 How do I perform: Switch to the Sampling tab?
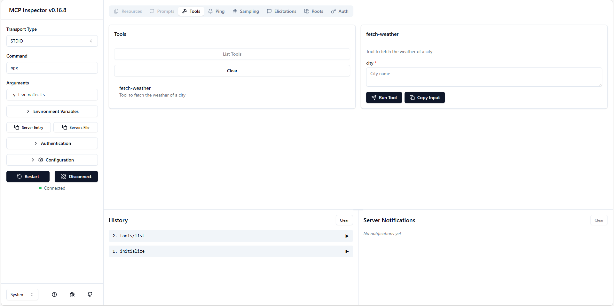[246, 11]
